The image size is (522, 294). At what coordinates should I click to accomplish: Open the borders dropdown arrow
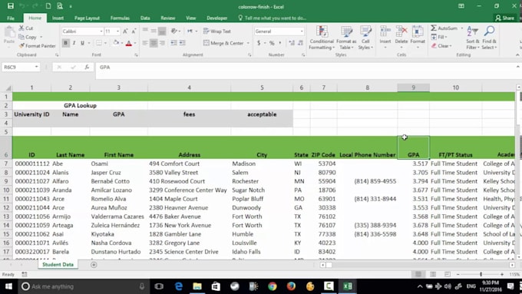pos(105,43)
